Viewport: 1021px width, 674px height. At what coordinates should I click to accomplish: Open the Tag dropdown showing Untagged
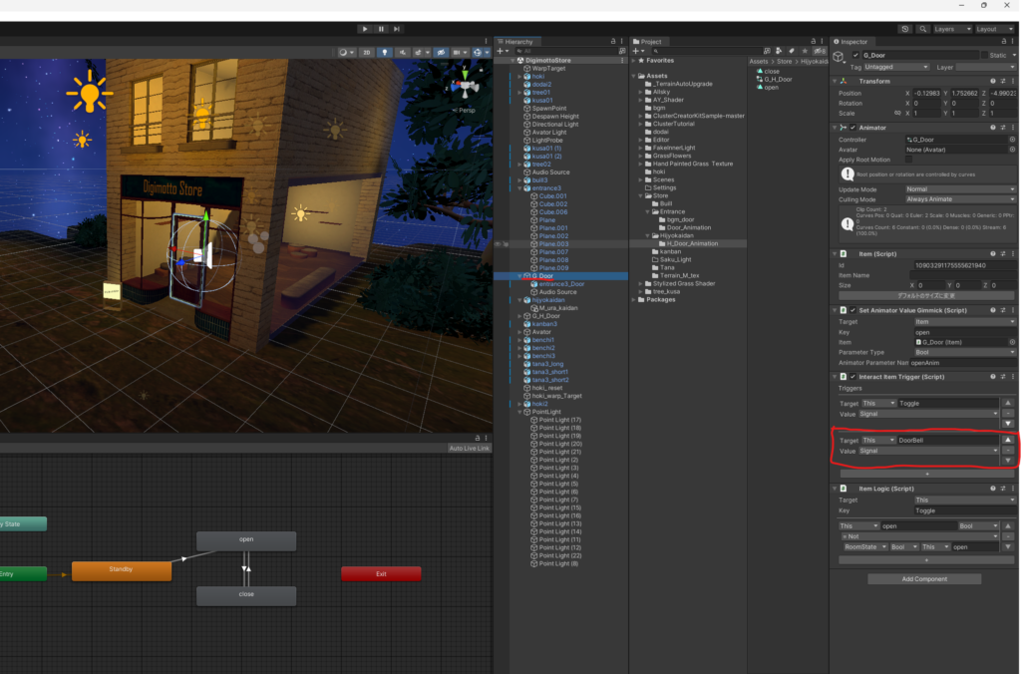897,67
